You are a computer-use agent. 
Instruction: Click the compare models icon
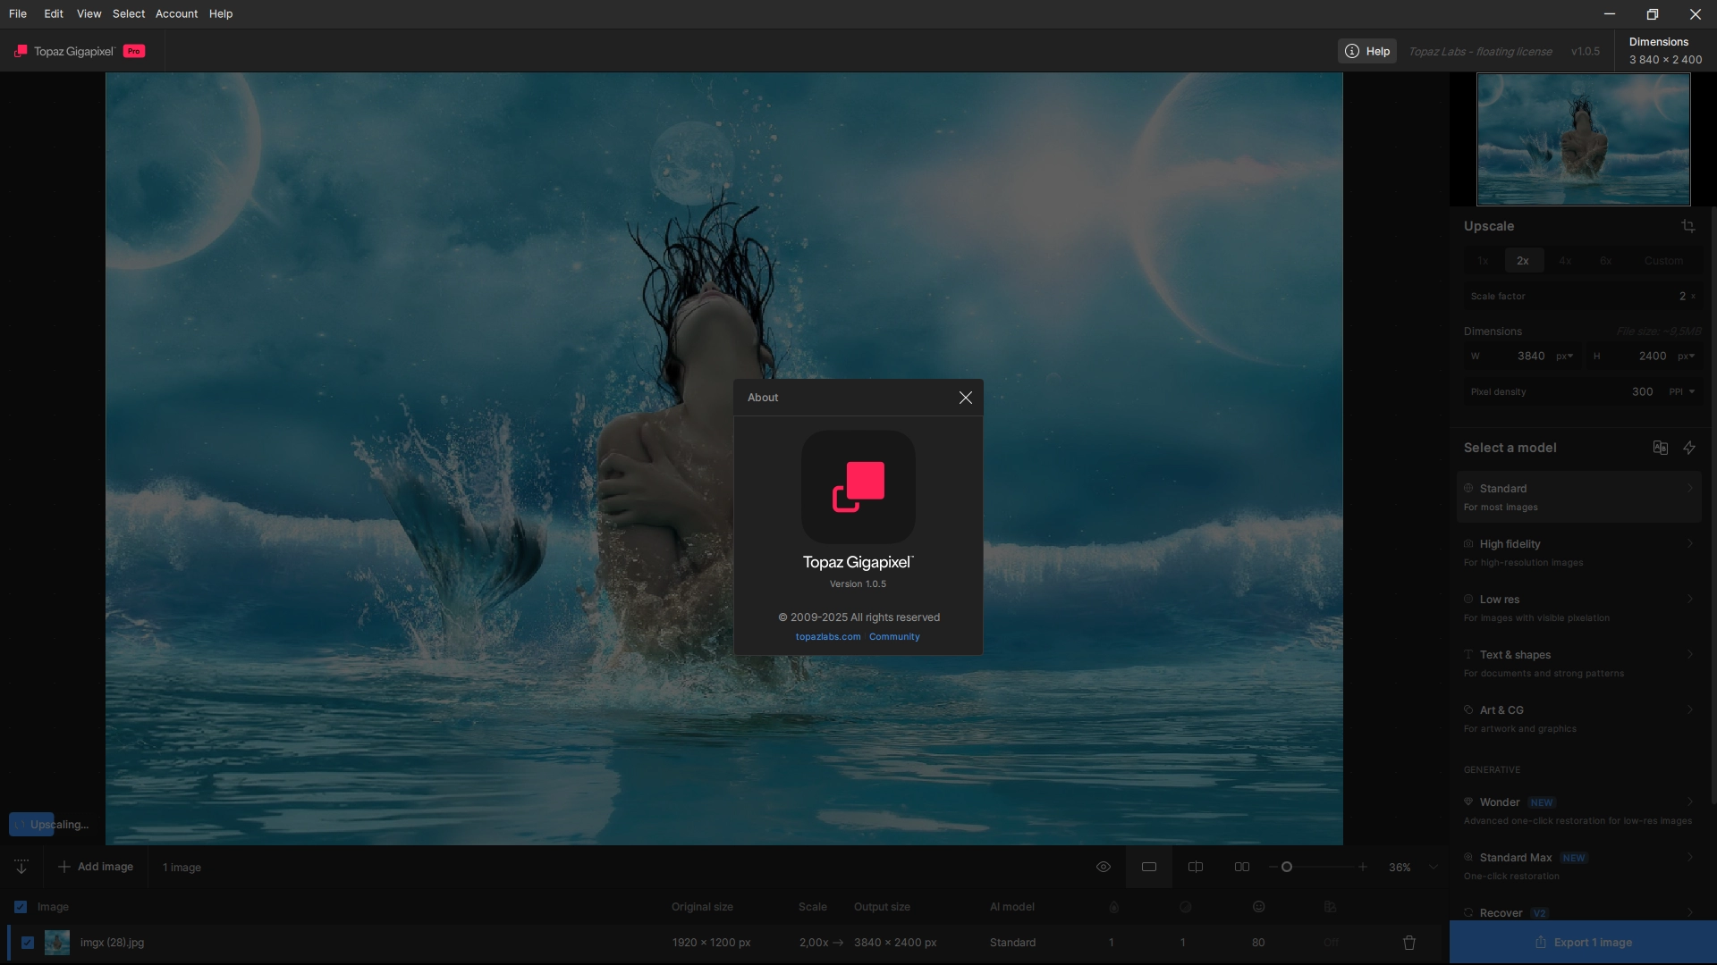click(x=1660, y=448)
